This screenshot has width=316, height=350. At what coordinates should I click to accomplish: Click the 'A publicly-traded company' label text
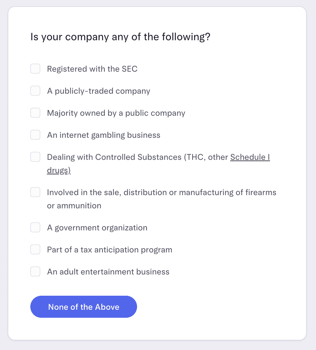pyautogui.click(x=98, y=91)
